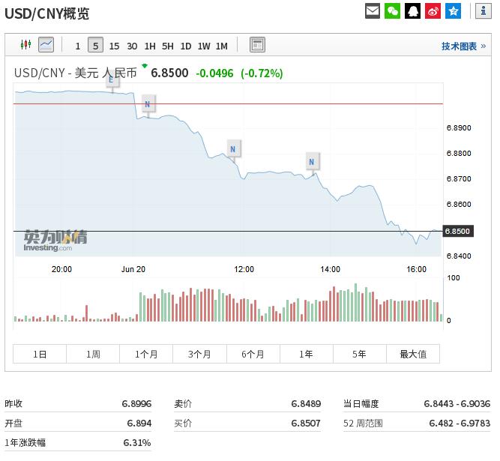Show the 最大值 maximum range
Viewport: 500px width, 461px height.
point(412,354)
